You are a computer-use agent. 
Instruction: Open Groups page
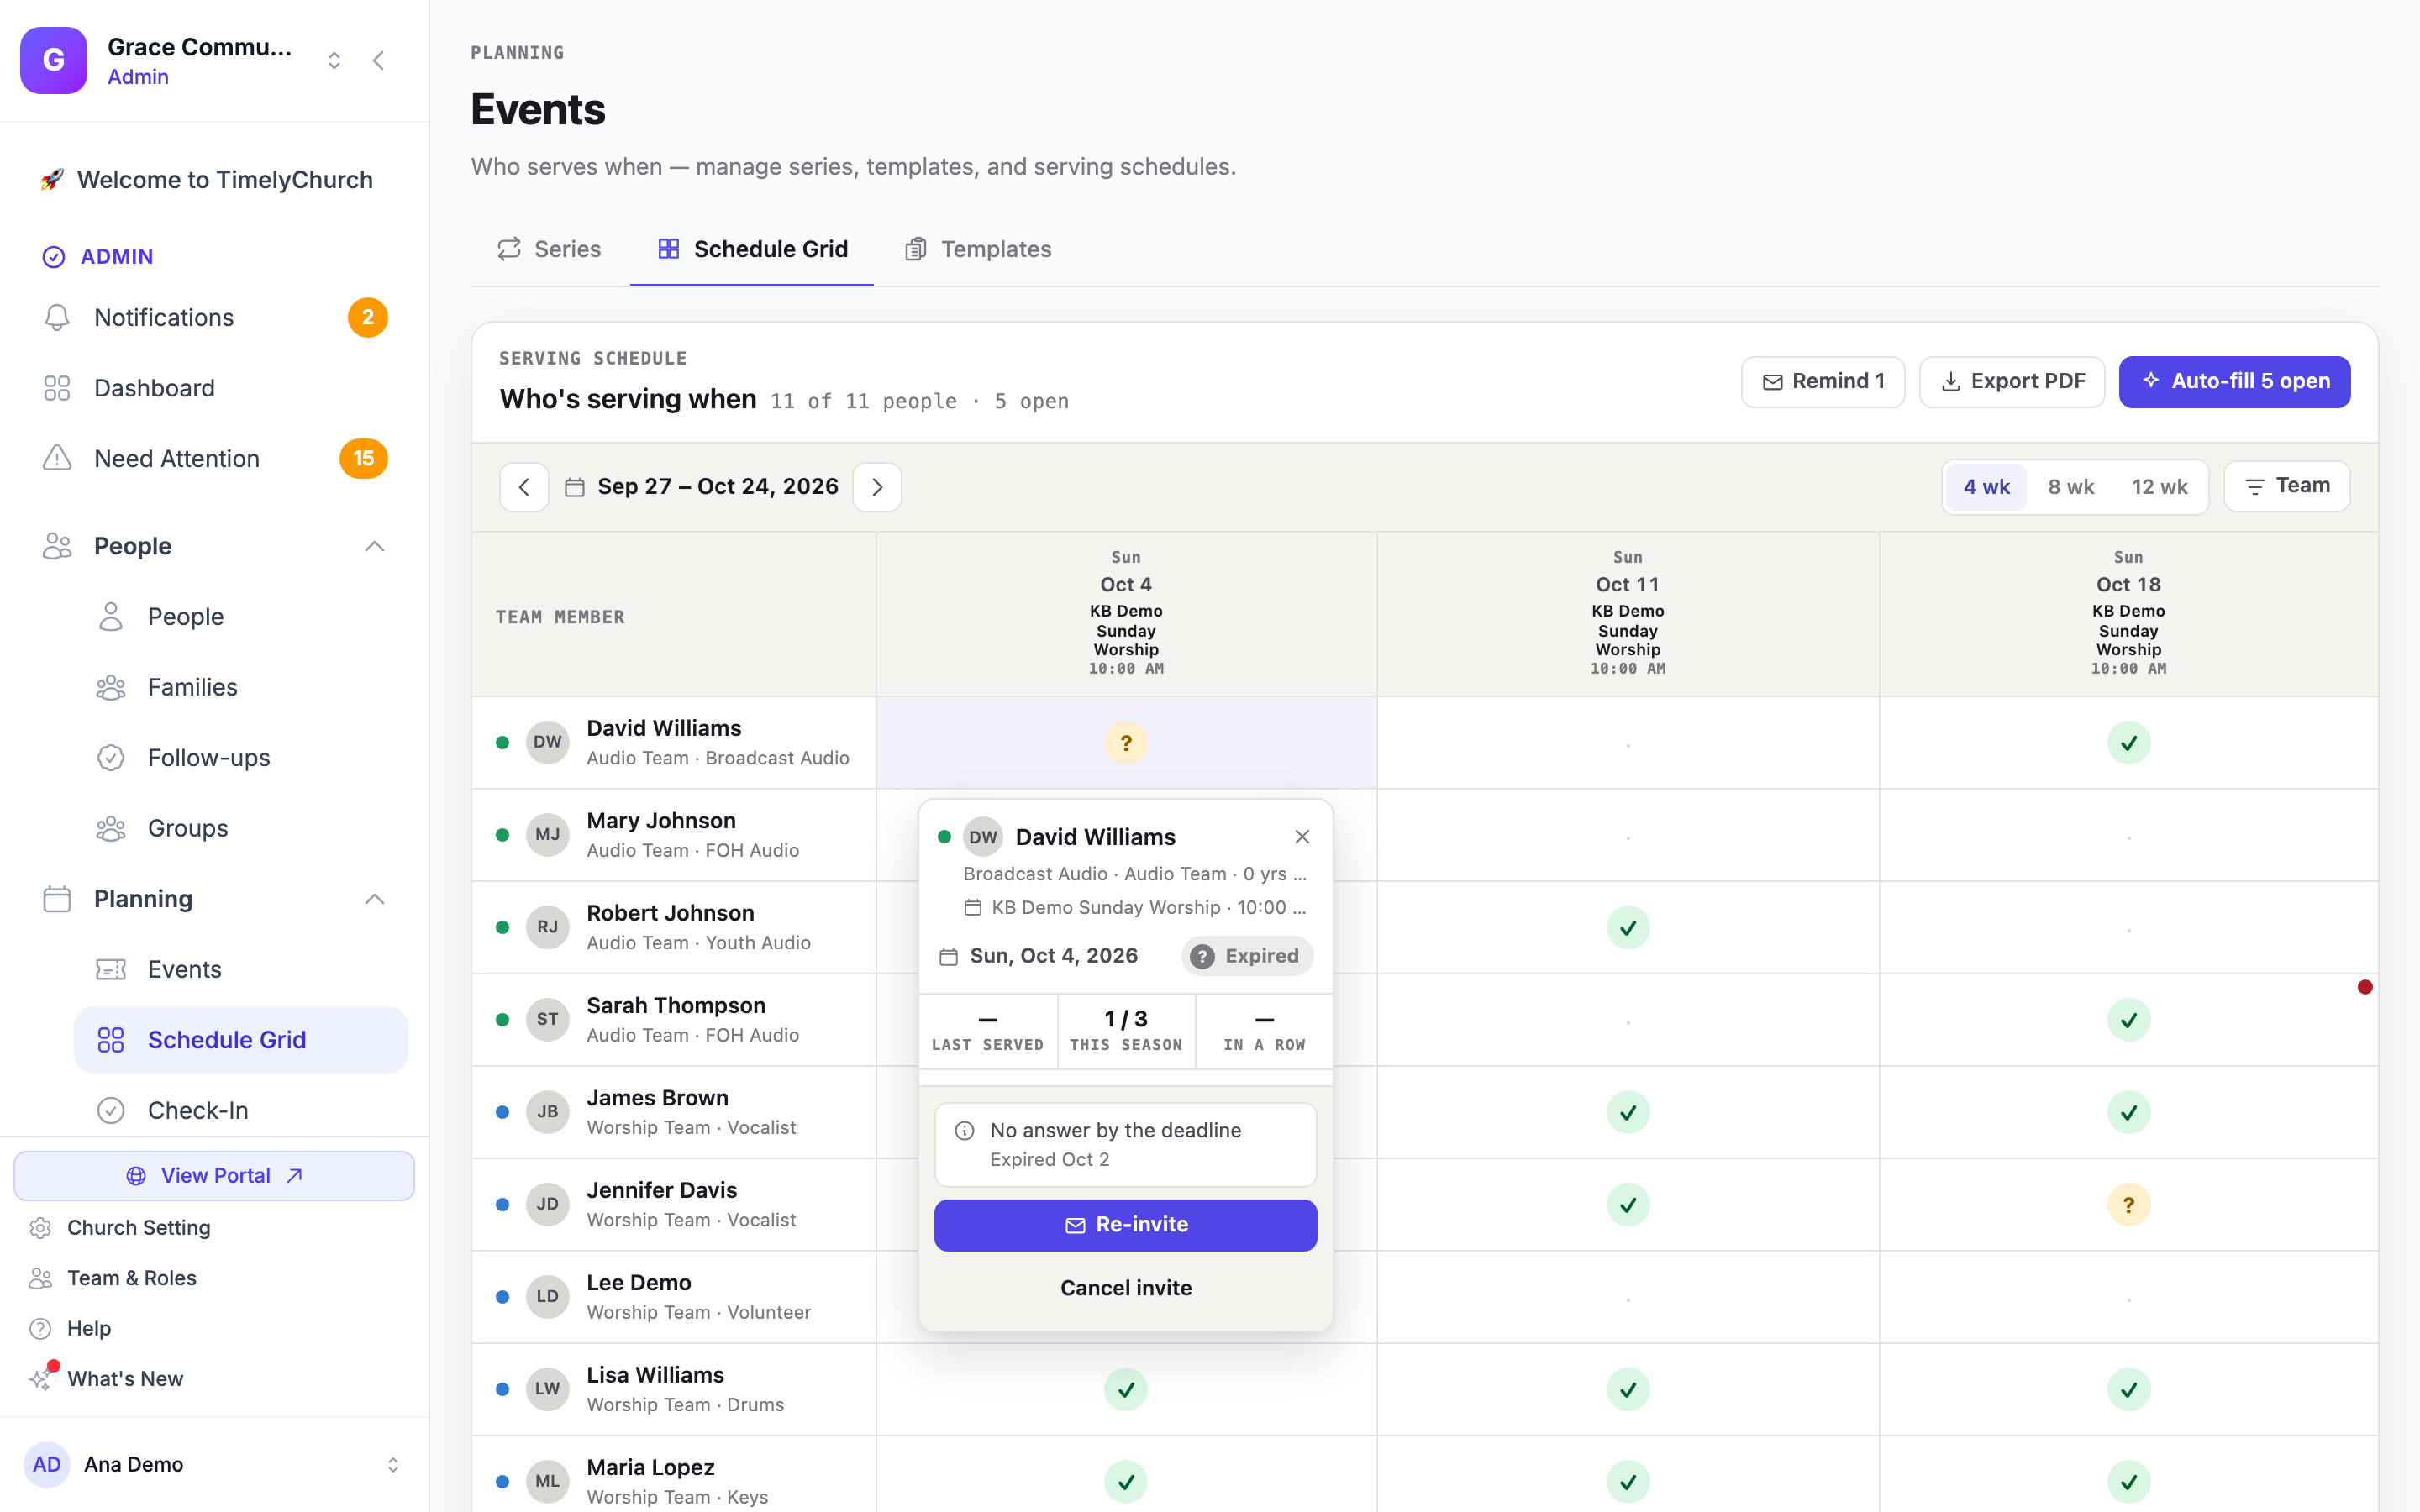click(240, 828)
